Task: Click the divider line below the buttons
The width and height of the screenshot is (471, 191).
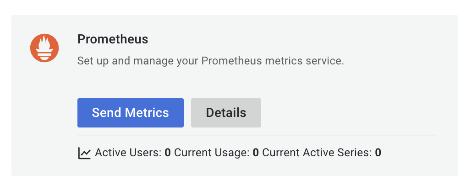Action: point(257,136)
